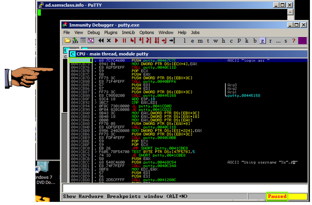Click the PuTTY window scroll up arrow
Viewport: 312px width, 205px height.
290,12
